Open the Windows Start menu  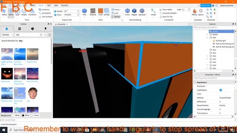pyautogui.click(x=4, y=130)
